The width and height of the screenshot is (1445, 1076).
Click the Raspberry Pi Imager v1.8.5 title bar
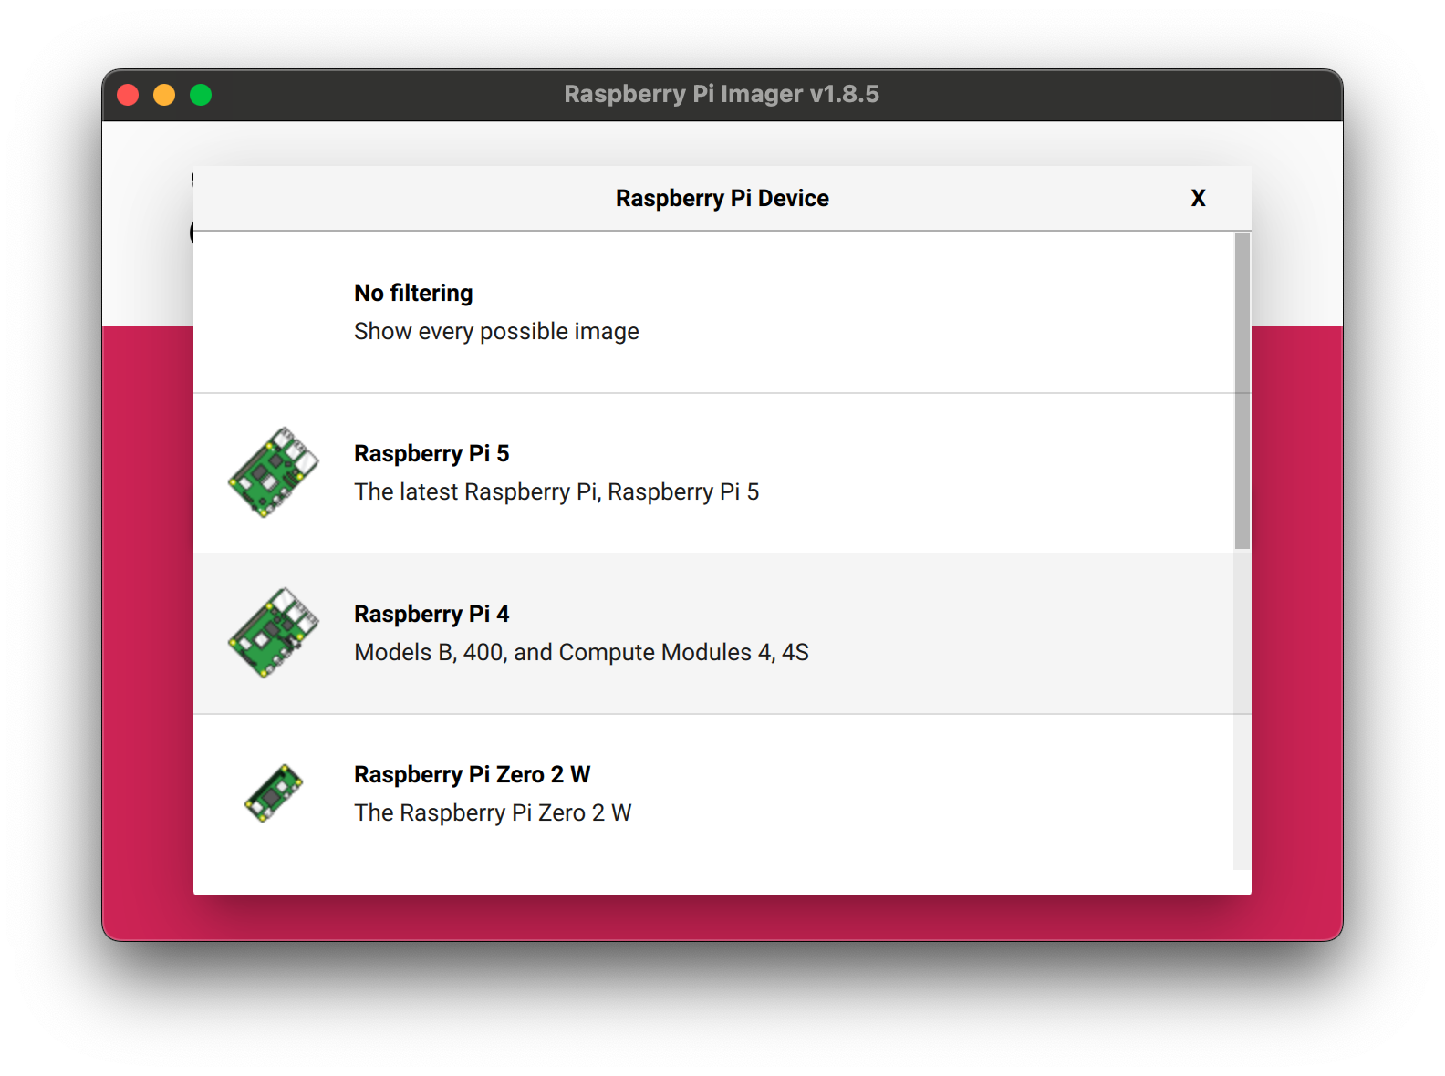[x=721, y=95]
